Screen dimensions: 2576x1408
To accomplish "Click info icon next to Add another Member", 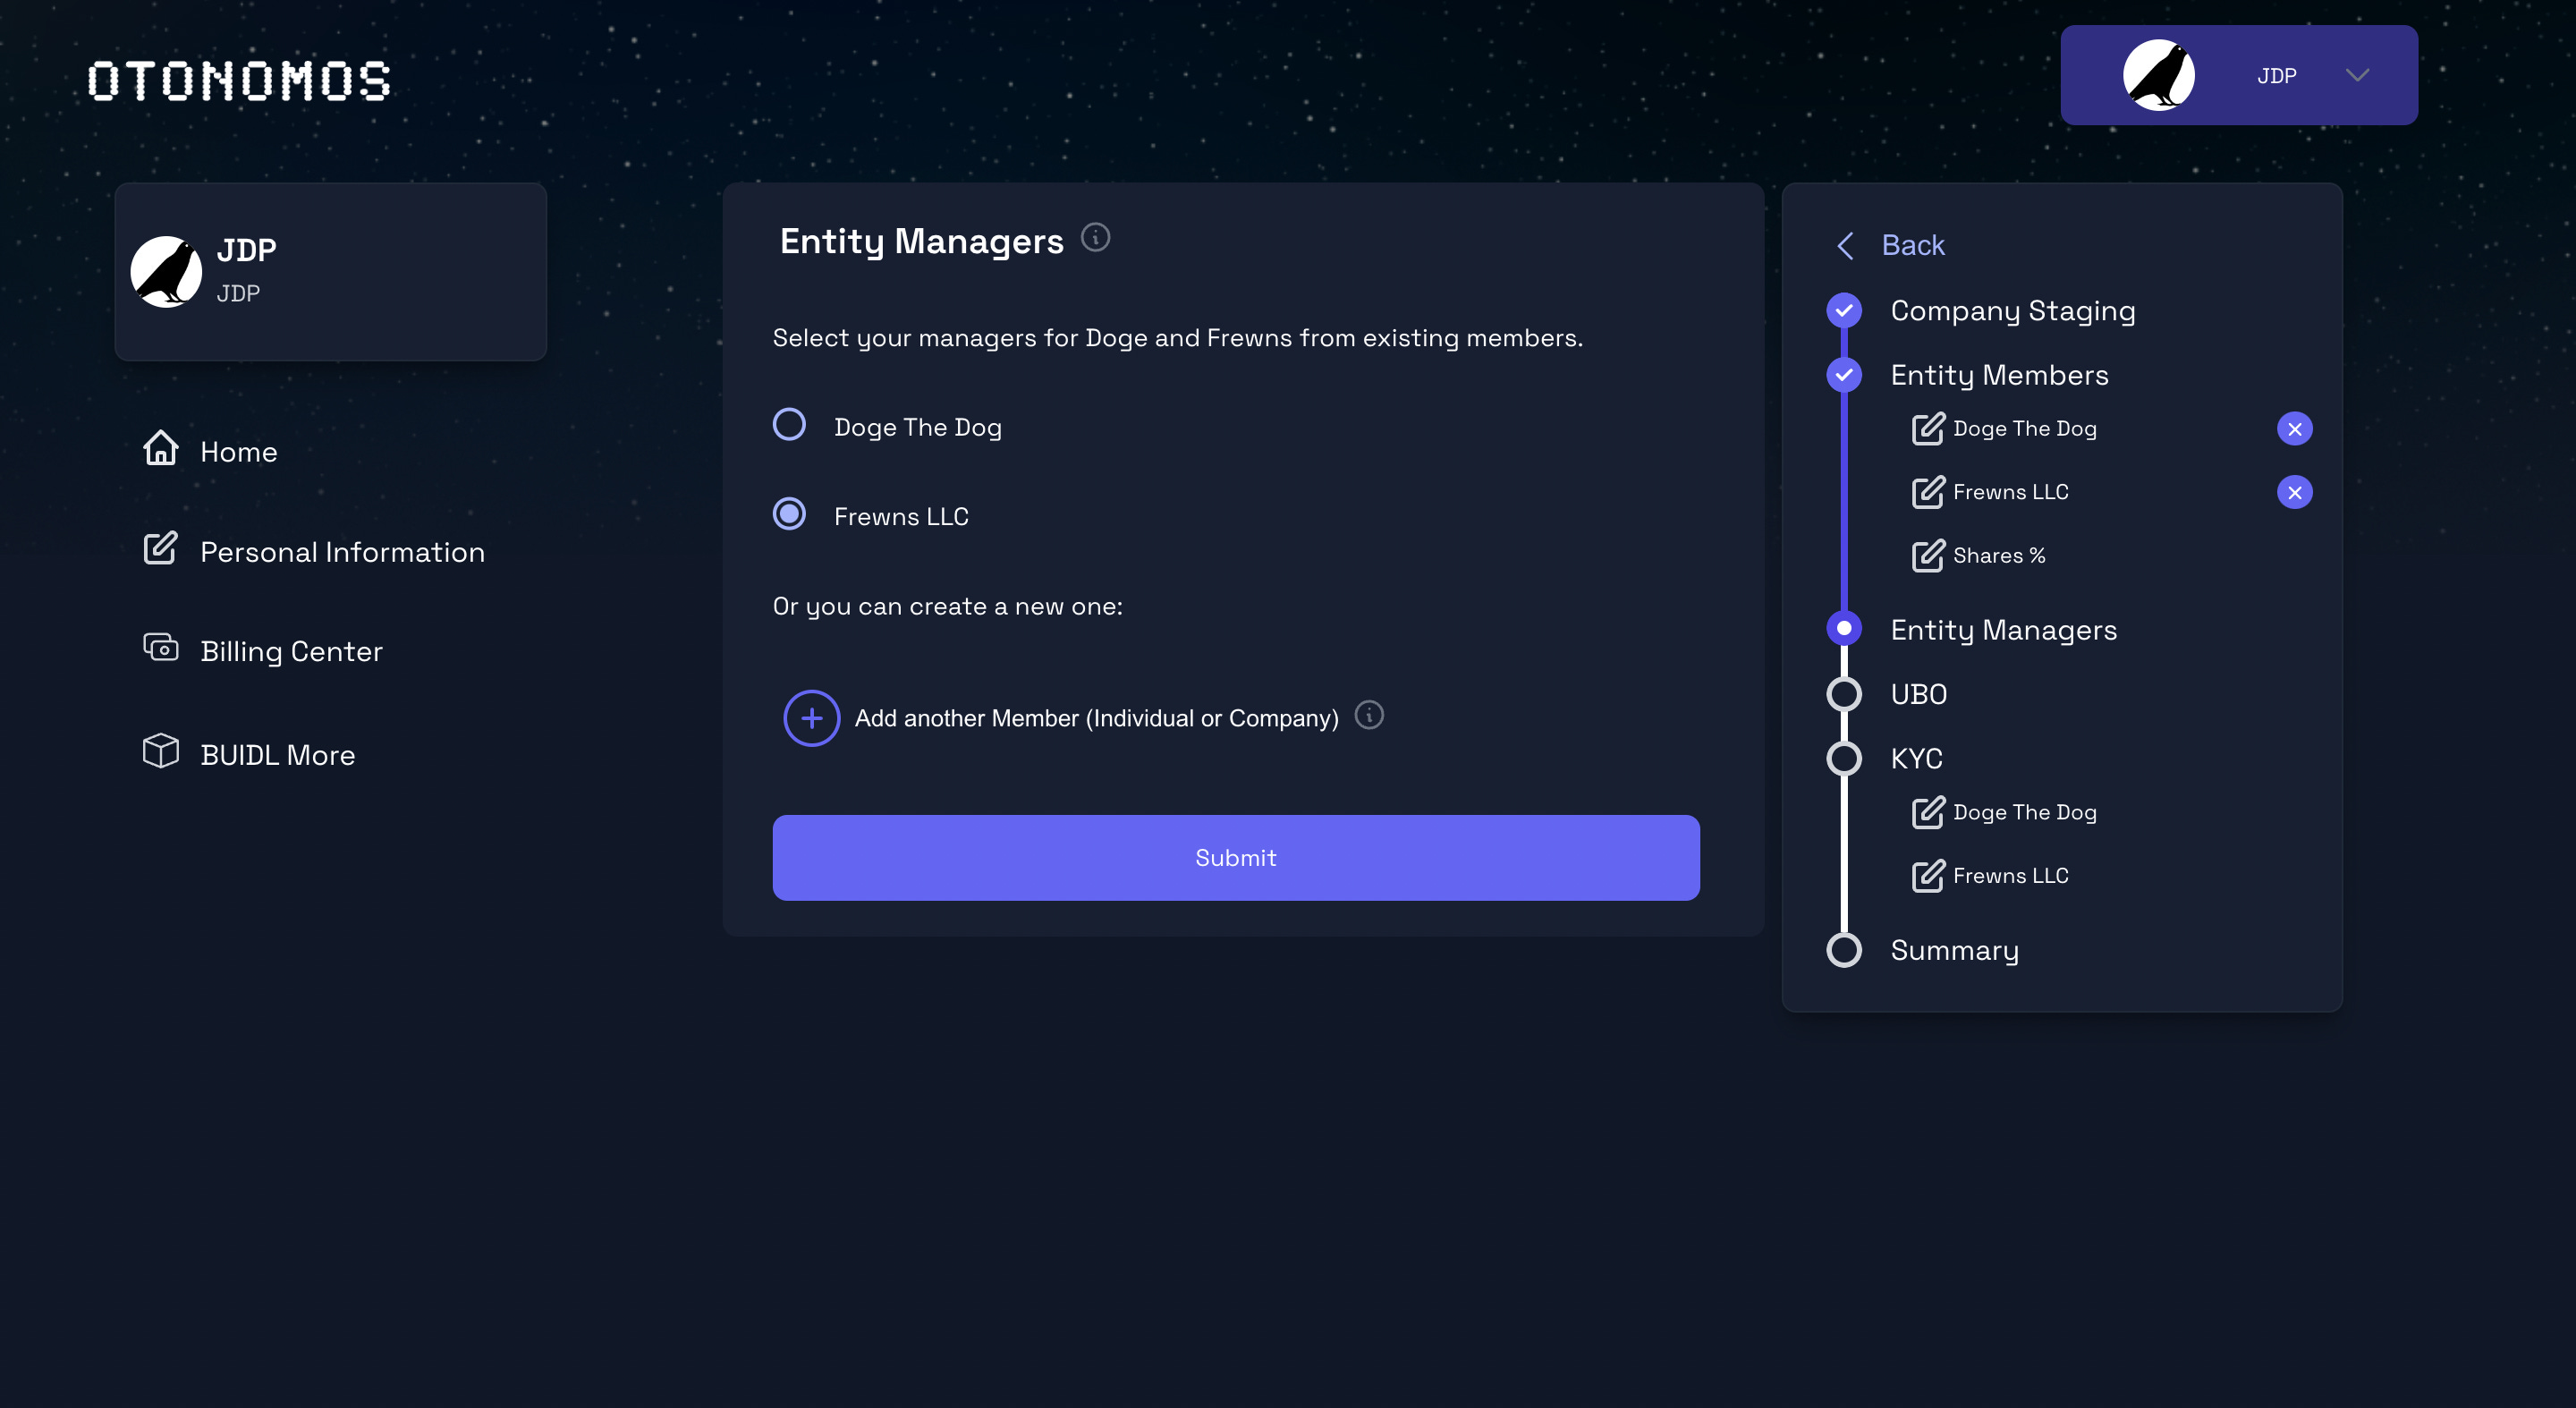I will pyautogui.click(x=1368, y=715).
